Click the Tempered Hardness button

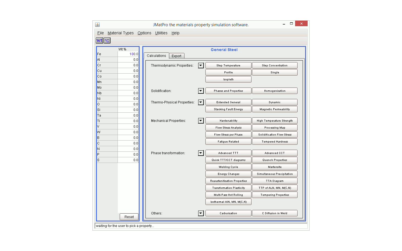click(x=275, y=142)
